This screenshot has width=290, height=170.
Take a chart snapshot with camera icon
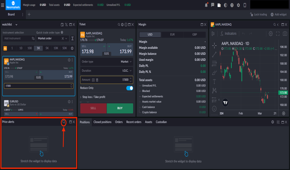tap(285, 34)
